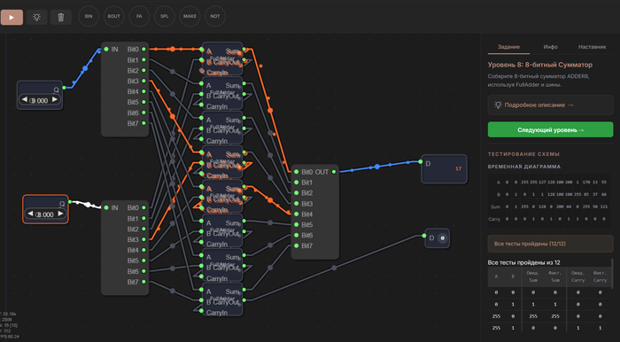The image size is (620, 342).
Task: Click the Факт. Sum column header
Action: tap(555, 276)
